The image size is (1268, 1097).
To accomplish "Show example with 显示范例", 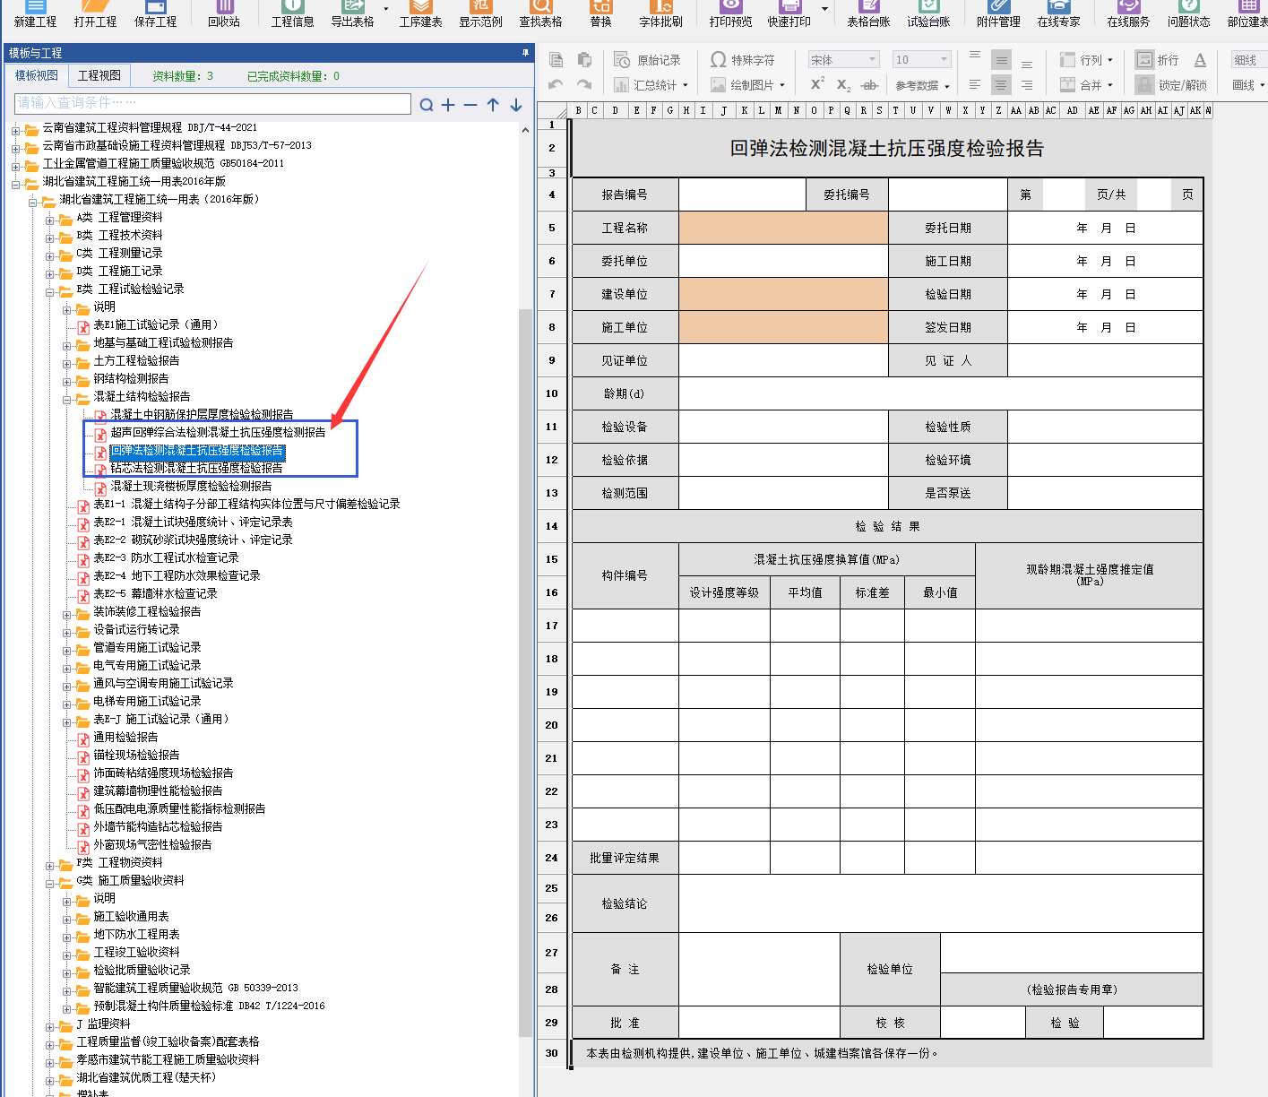I will pyautogui.click(x=480, y=13).
